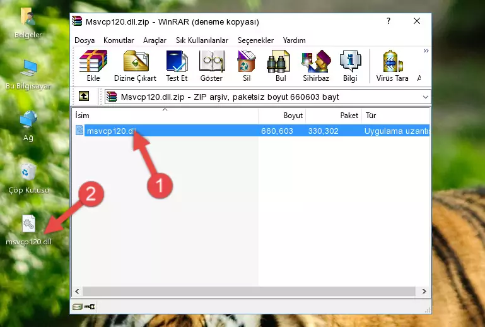Click the size value 660,603
The image size is (485, 327).
(277, 131)
